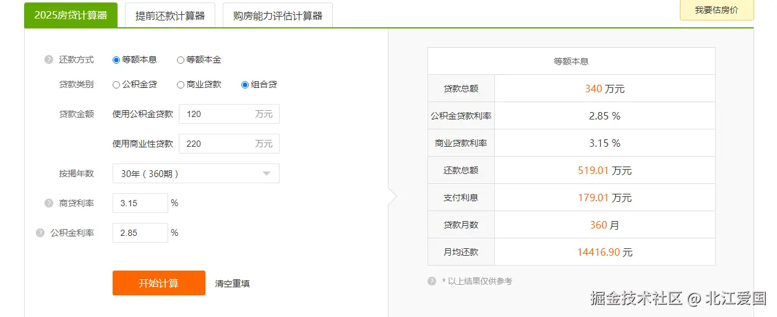Click help icon before 以上结果仅供参考

432,281
